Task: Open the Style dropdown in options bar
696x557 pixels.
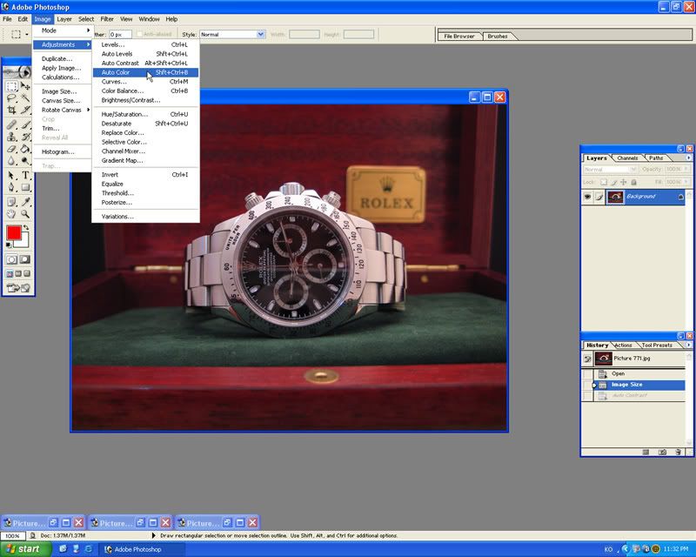Action: [x=260, y=34]
